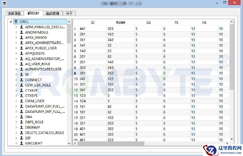Screen dimensions: 243x156
Task: Click the user icon beside CONNECT
Action: point(22,80)
